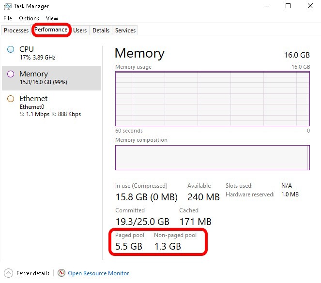Open the Services tab
The width and height of the screenshot is (321, 283).
125,30
